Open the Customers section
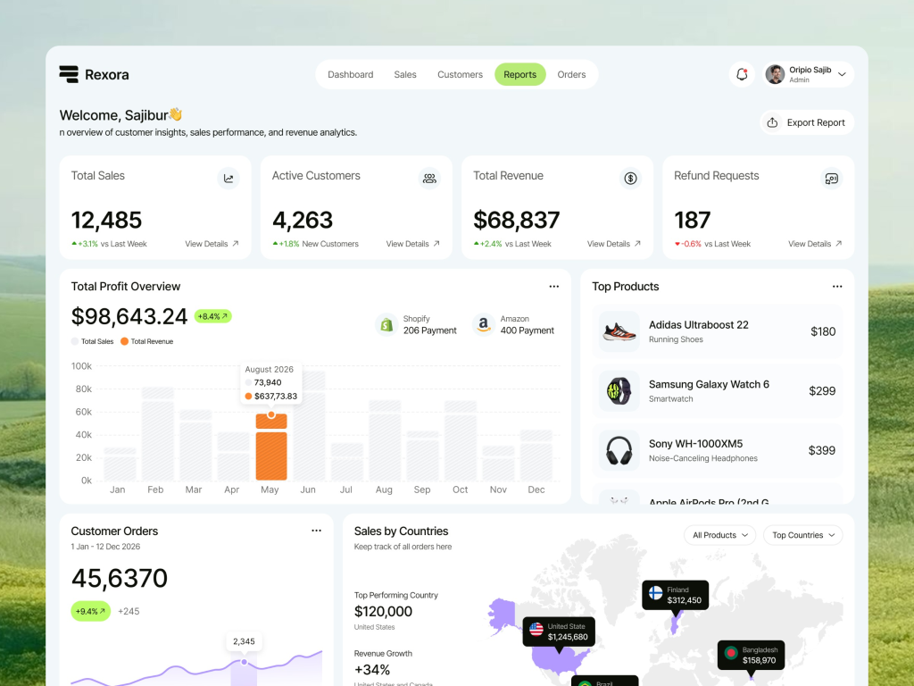 [460, 75]
